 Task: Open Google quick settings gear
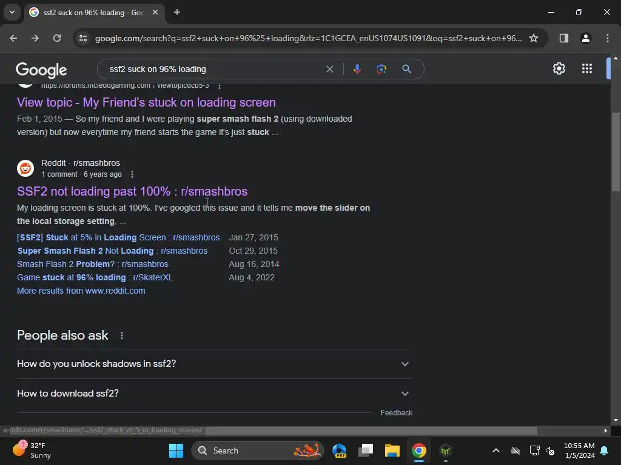559,69
